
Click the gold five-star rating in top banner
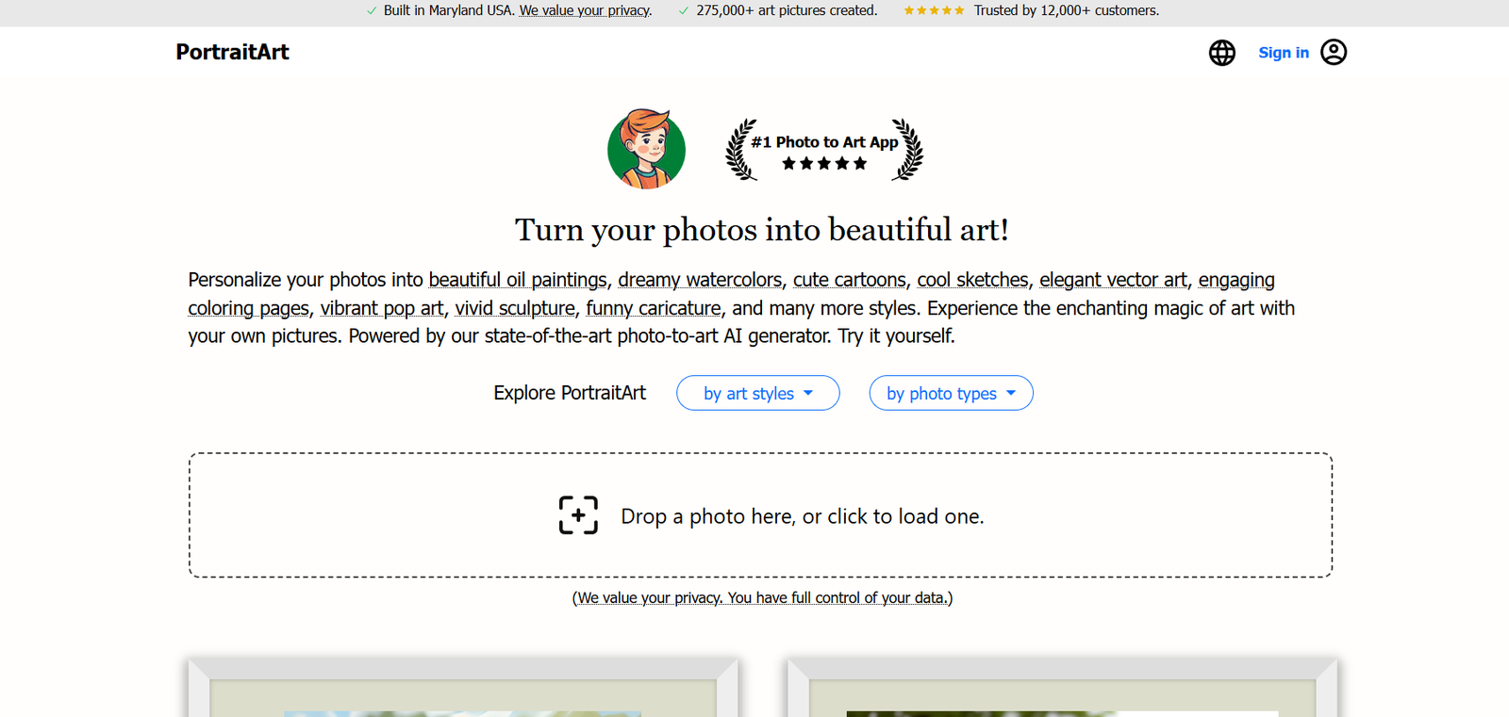[933, 10]
